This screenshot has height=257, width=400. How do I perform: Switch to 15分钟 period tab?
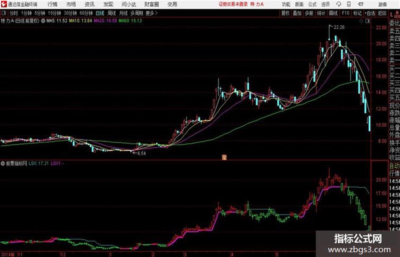coord(54,13)
